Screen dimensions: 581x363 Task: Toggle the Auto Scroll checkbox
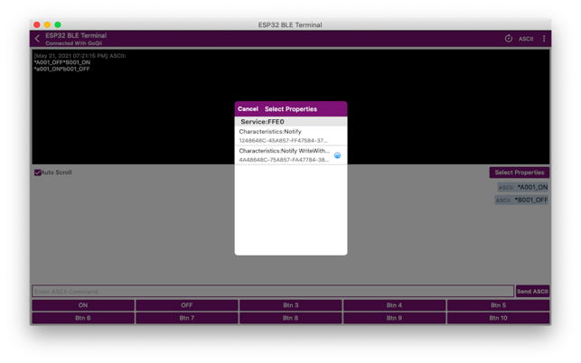coord(37,172)
